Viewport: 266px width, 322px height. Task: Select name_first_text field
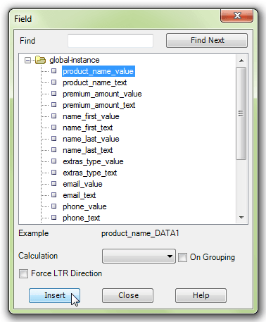tap(88, 128)
